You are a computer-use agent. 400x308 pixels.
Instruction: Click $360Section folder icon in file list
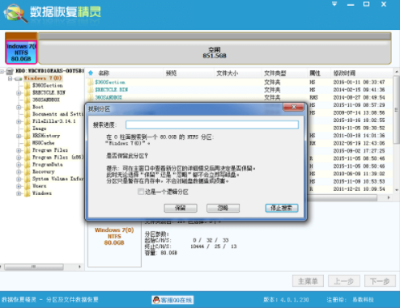(91, 82)
